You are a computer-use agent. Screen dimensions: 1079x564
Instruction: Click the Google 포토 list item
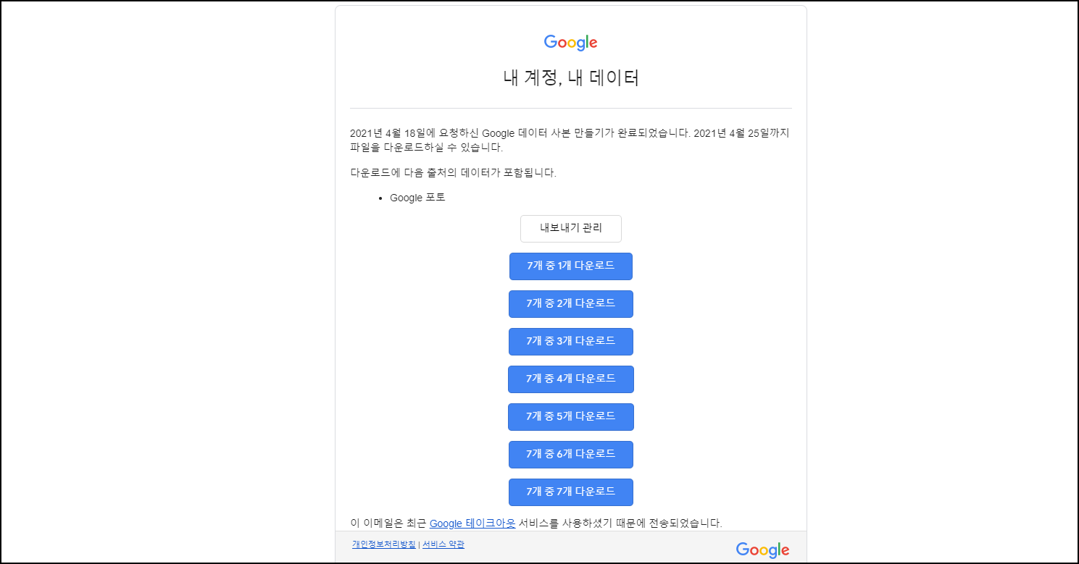(x=417, y=198)
